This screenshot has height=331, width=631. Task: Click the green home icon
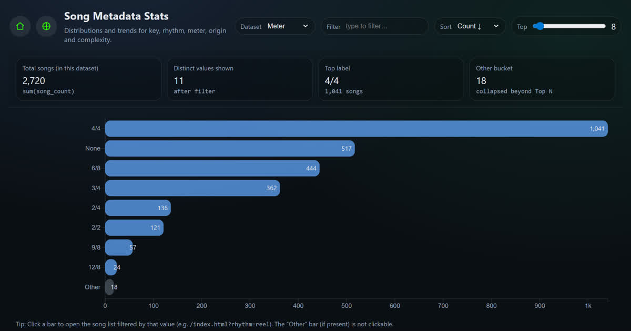click(x=19, y=26)
